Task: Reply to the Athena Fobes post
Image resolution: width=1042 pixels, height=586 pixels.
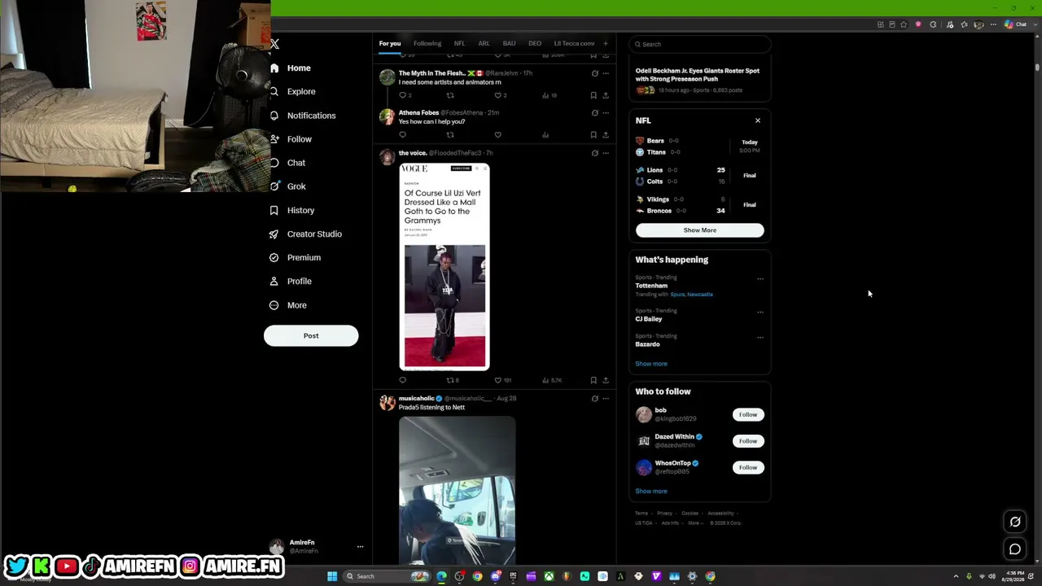Action: 402,135
